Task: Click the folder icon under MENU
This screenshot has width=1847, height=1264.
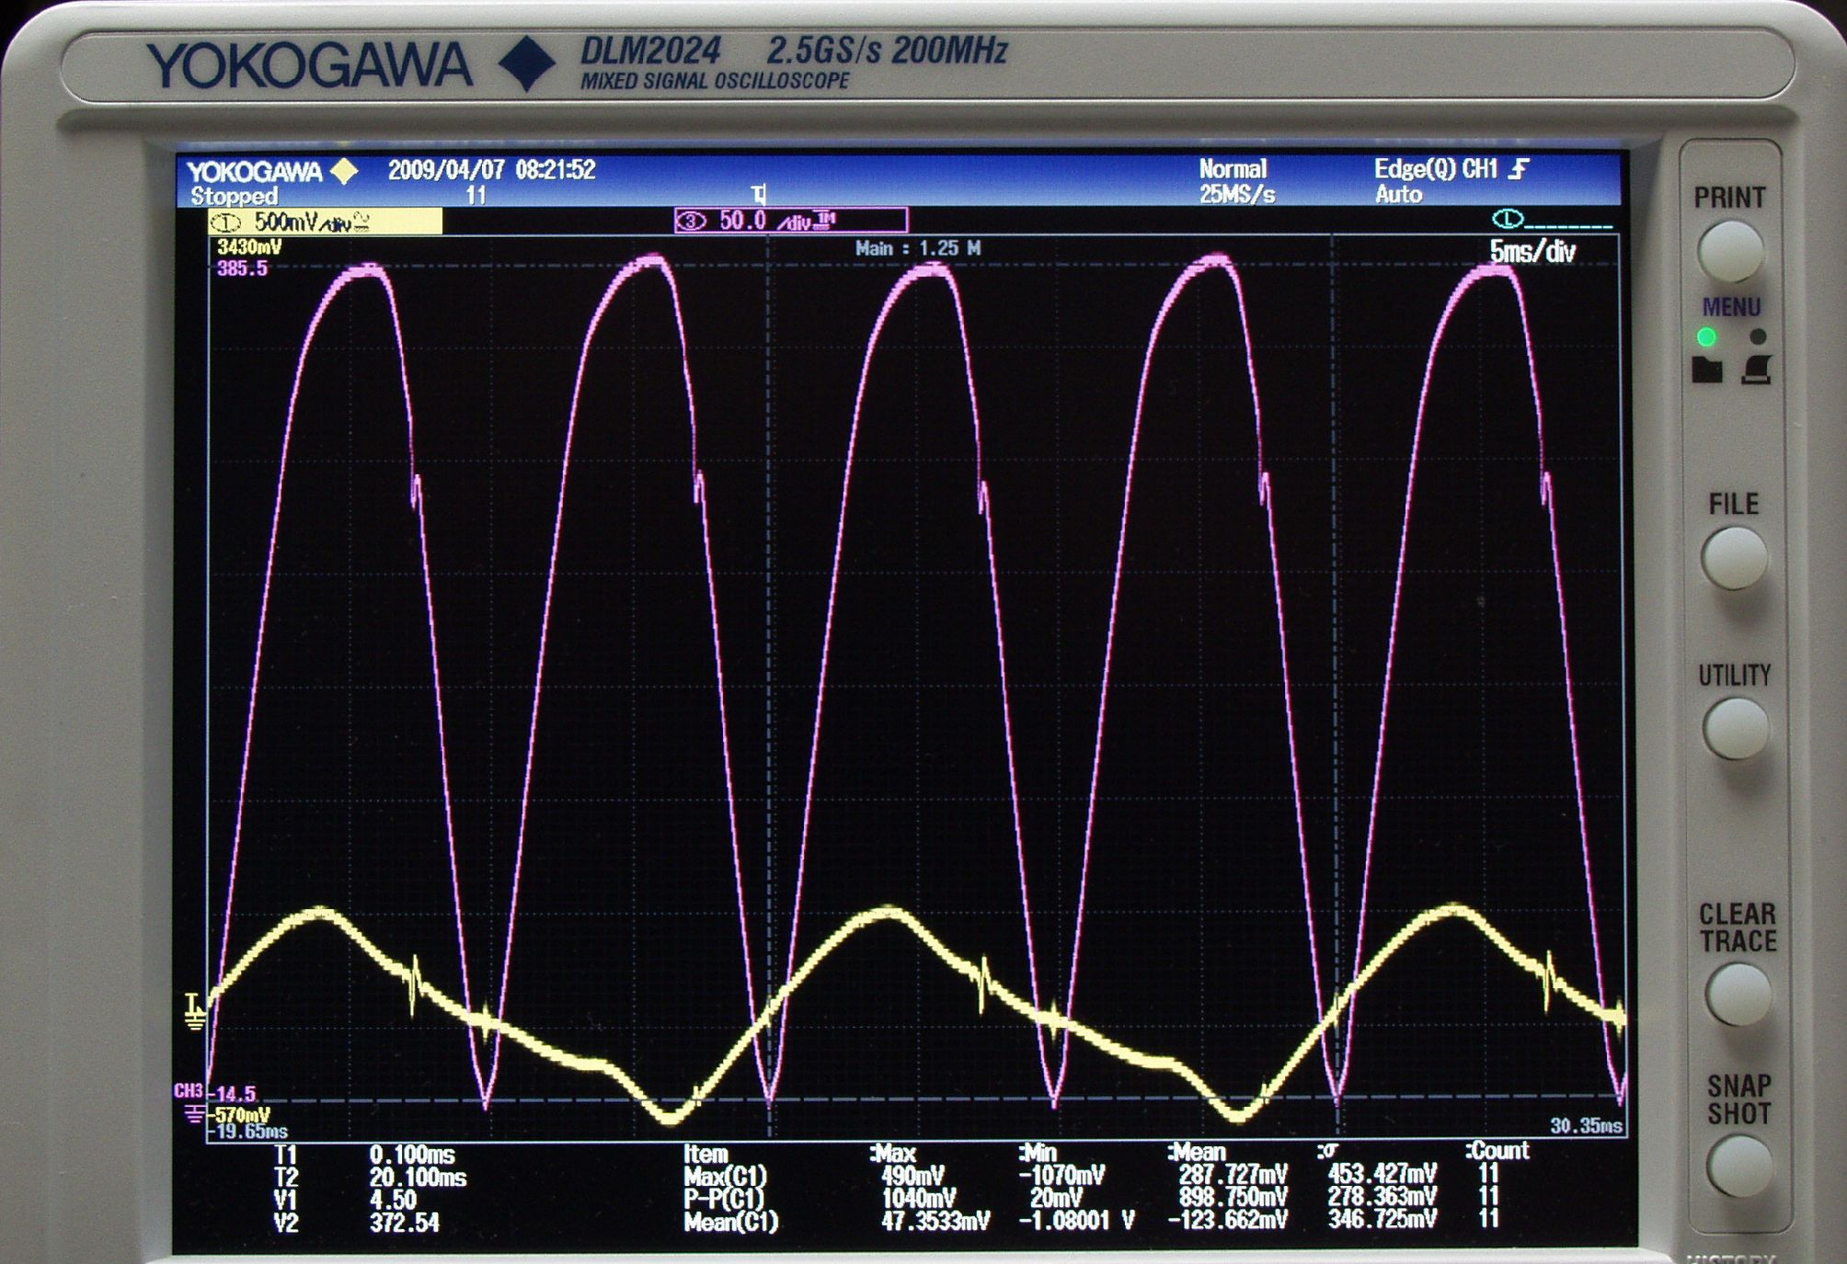Action: pos(1707,370)
